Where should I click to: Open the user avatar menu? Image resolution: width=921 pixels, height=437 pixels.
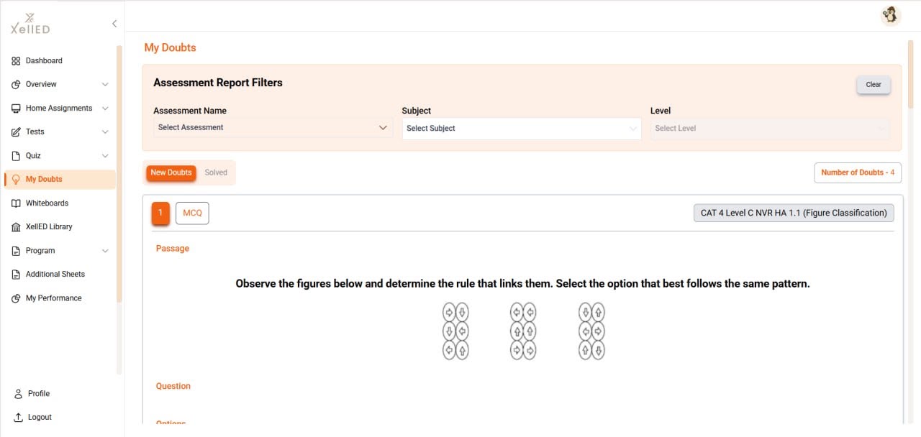[x=891, y=16]
